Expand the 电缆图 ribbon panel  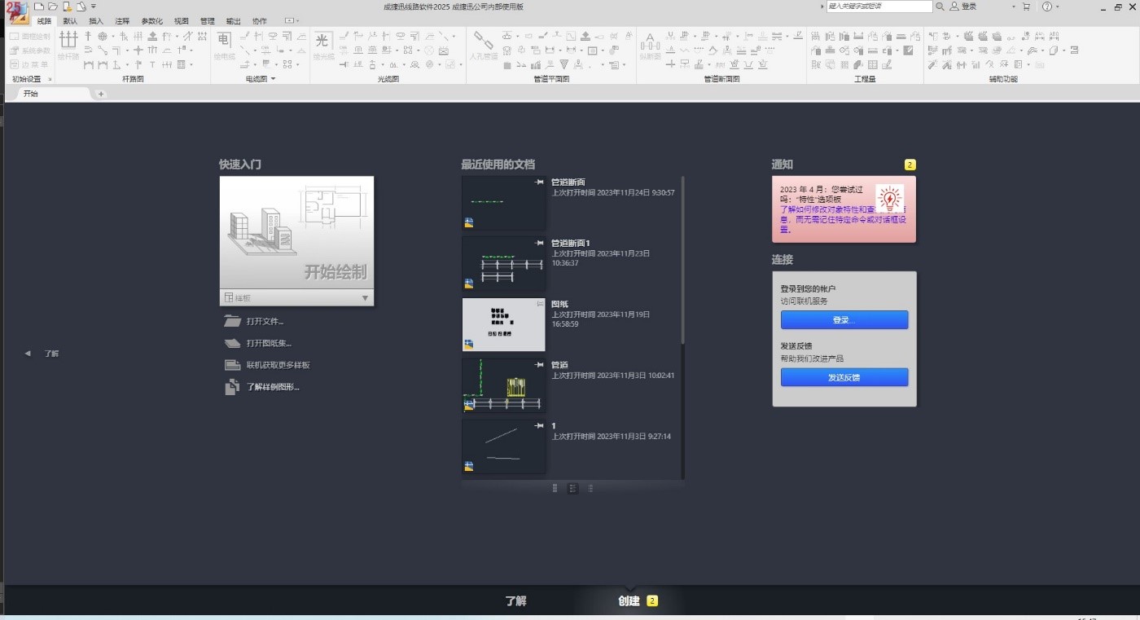pyautogui.click(x=273, y=79)
